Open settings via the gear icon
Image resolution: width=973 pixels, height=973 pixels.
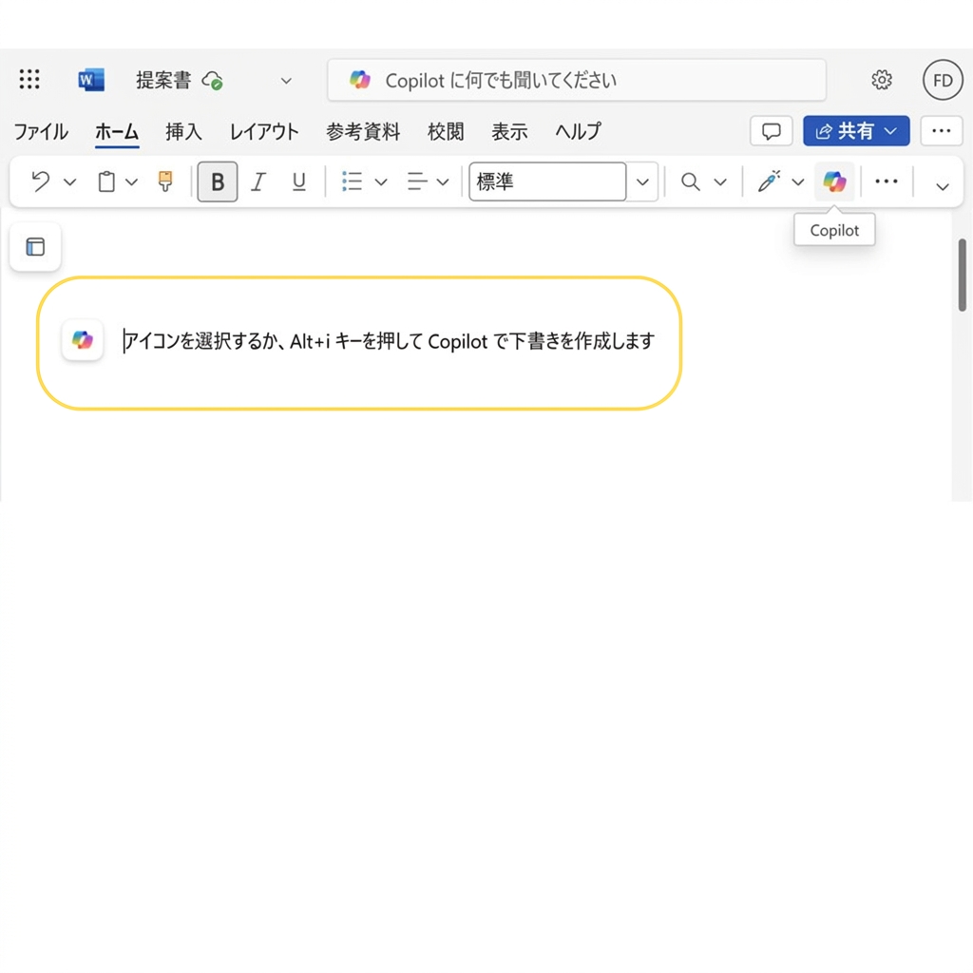click(x=881, y=80)
